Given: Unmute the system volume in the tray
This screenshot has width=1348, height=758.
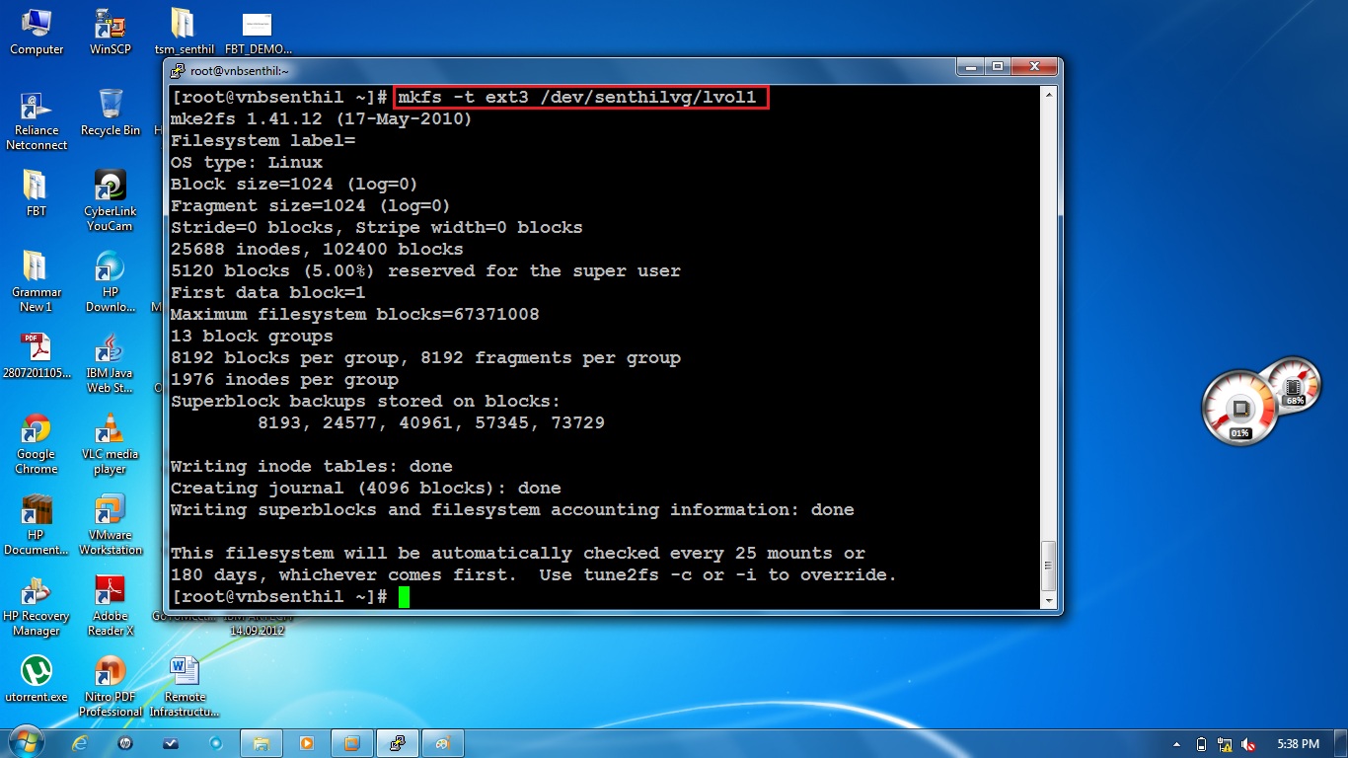Looking at the screenshot, I should coord(1247,743).
